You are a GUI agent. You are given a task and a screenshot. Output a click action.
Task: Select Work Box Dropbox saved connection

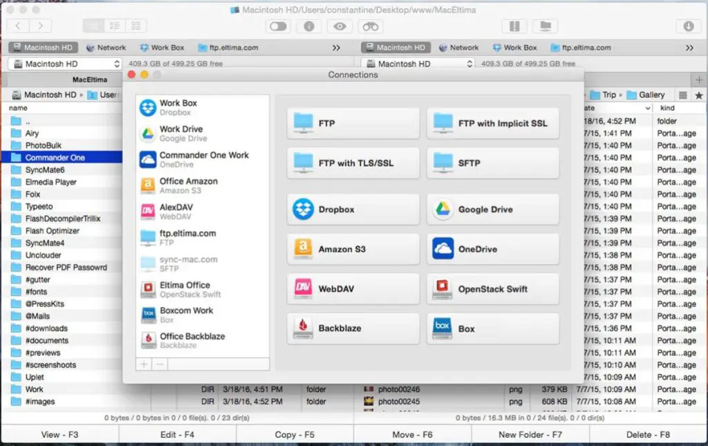203,107
